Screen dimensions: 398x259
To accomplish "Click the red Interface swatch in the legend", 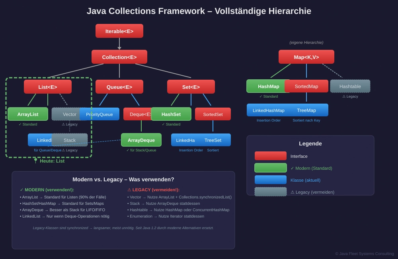I will pos(271,156).
